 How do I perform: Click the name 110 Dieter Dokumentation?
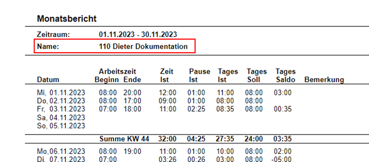click(x=143, y=46)
